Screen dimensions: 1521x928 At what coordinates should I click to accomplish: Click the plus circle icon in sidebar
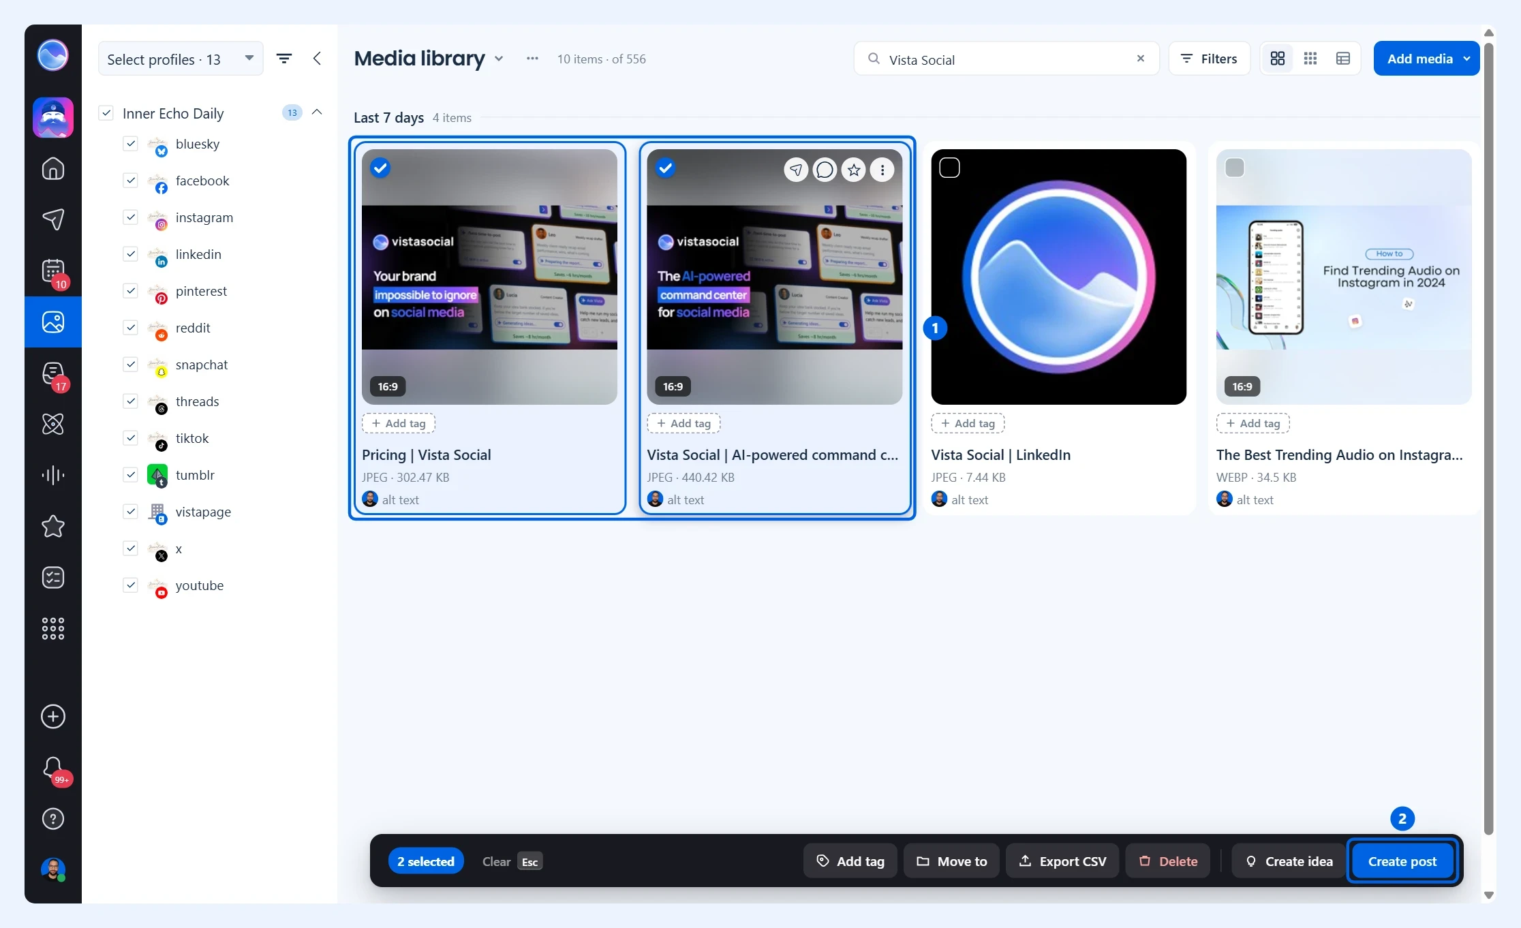(x=53, y=716)
